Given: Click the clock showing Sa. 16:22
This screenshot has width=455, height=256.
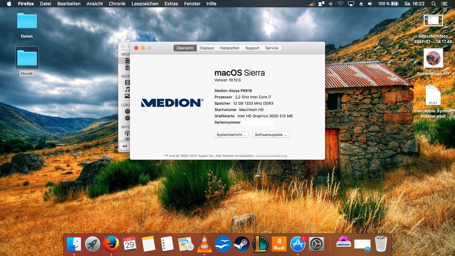Looking at the screenshot, I should (x=414, y=4).
